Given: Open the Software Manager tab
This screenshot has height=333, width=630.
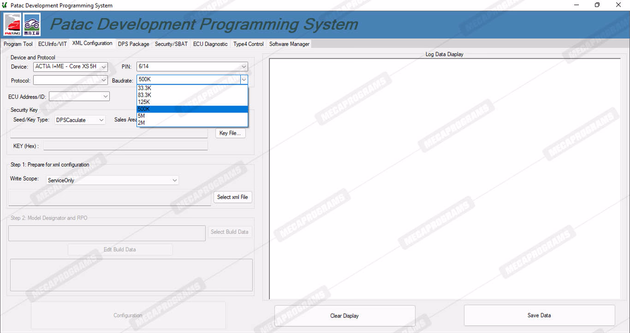Looking at the screenshot, I should click(x=289, y=44).
